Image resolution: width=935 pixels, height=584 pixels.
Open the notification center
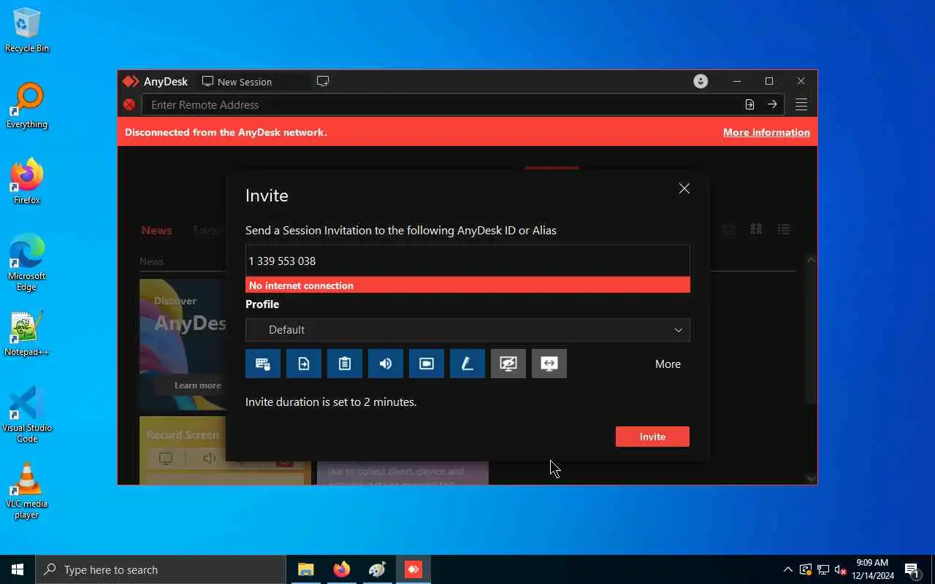[912, 569]
